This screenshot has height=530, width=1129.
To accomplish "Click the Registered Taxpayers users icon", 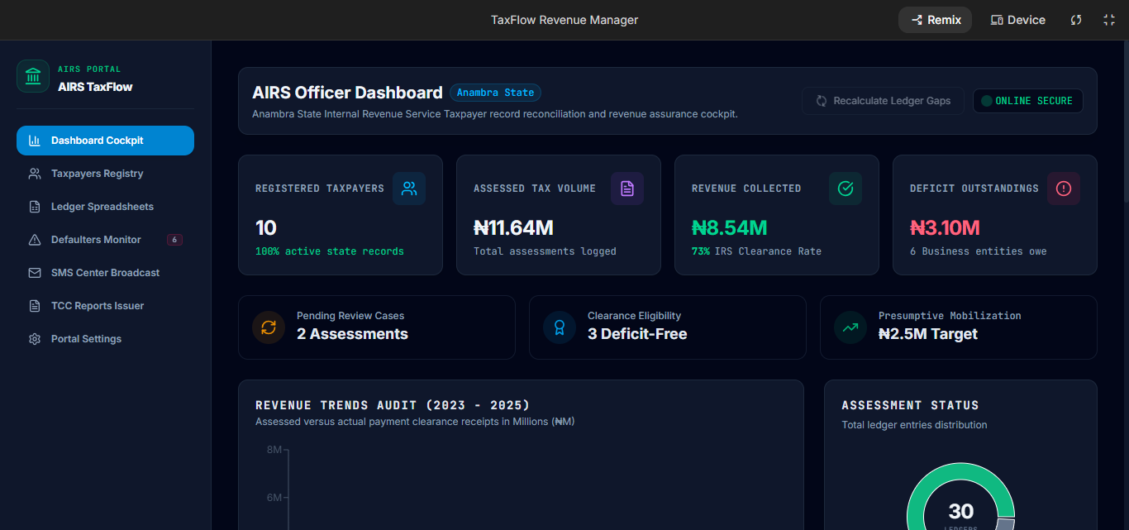I will (x=409, y=189).
